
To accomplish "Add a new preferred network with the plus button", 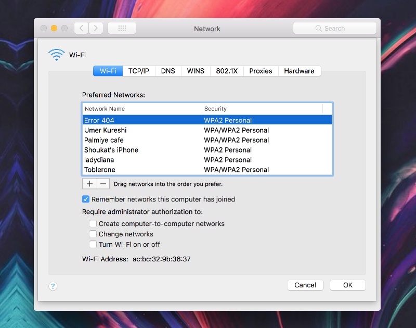I will pos(89,183).
